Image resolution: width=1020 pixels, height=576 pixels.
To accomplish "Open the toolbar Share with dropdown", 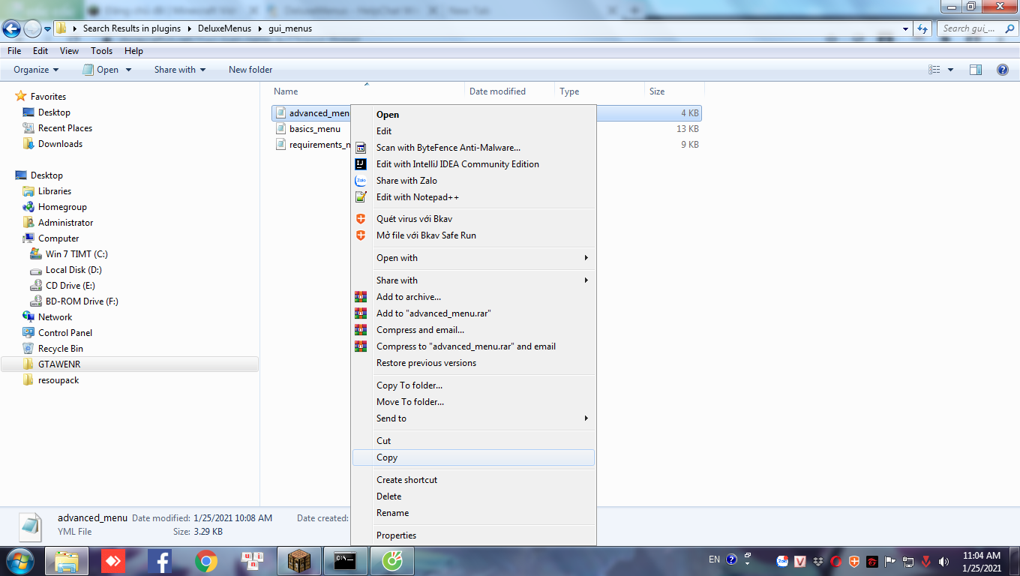I will tap(180, 70).
